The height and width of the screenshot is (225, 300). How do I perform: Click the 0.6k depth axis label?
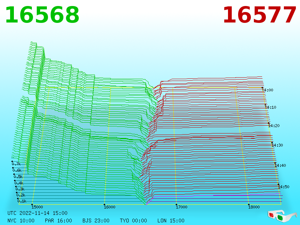coord(17,170)
